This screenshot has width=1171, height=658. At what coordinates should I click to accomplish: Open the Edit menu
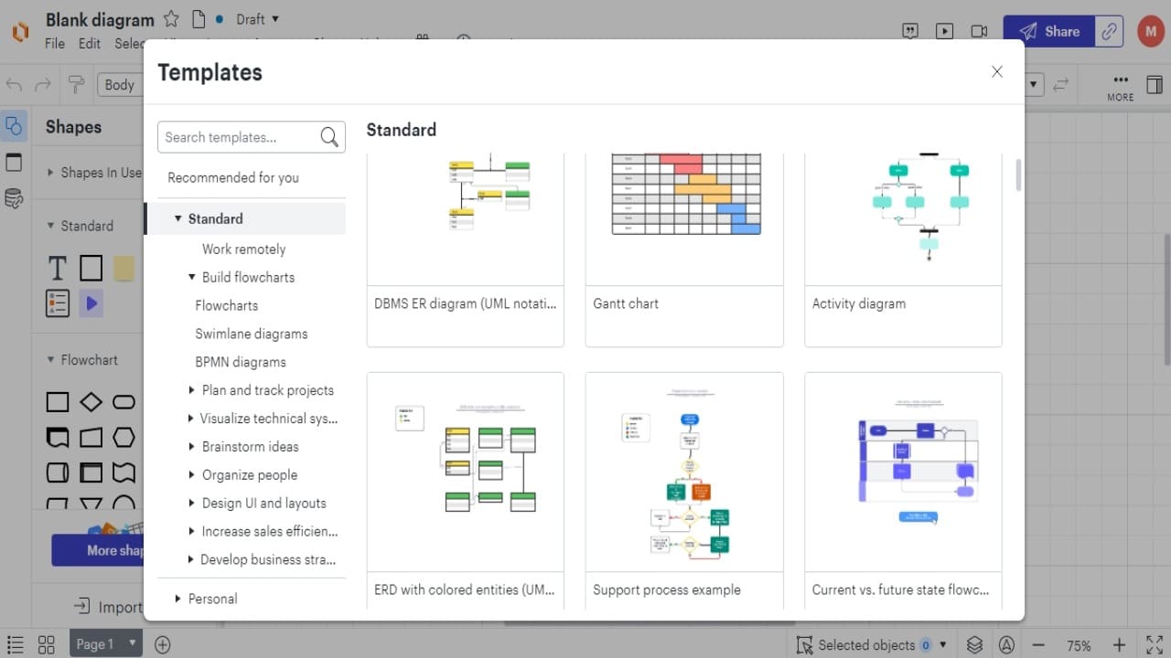pos(90,43)
